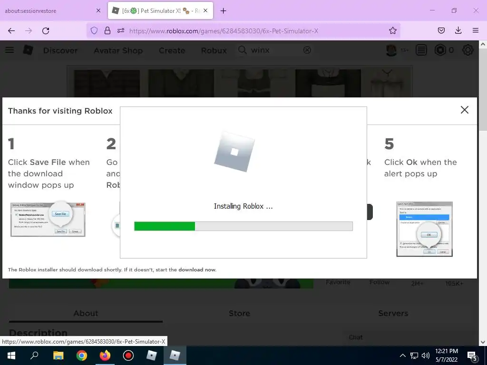This screenshot has width=487, height=365.
Task: Click the Installing Roblox progress bar
Action: point(243,226)
